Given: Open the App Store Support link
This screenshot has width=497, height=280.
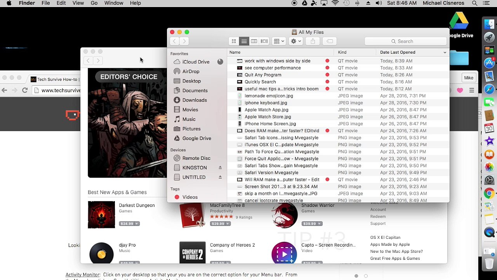Looking at the screenshot, I should [378, 224].
